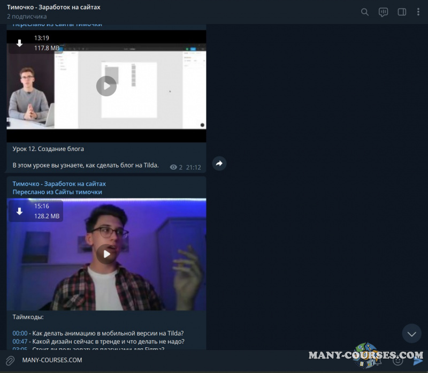Viewport: 428px width, 373px height.
Task: Focus the message input field
Action: click(160, 360)
